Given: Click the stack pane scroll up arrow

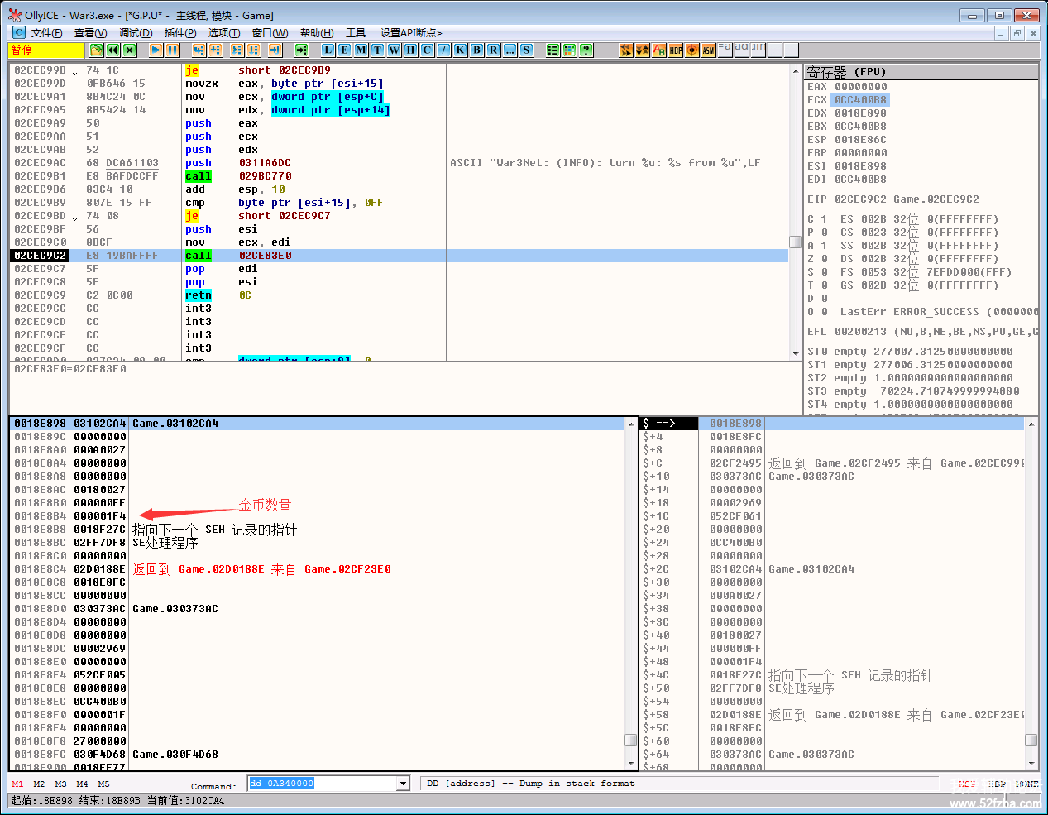Looking at the screenshot, I should pos(1031,424).
